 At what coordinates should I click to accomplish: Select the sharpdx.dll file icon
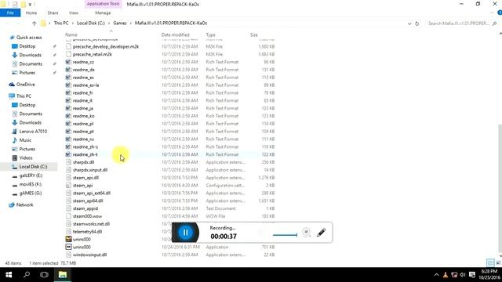click(68, 162)
